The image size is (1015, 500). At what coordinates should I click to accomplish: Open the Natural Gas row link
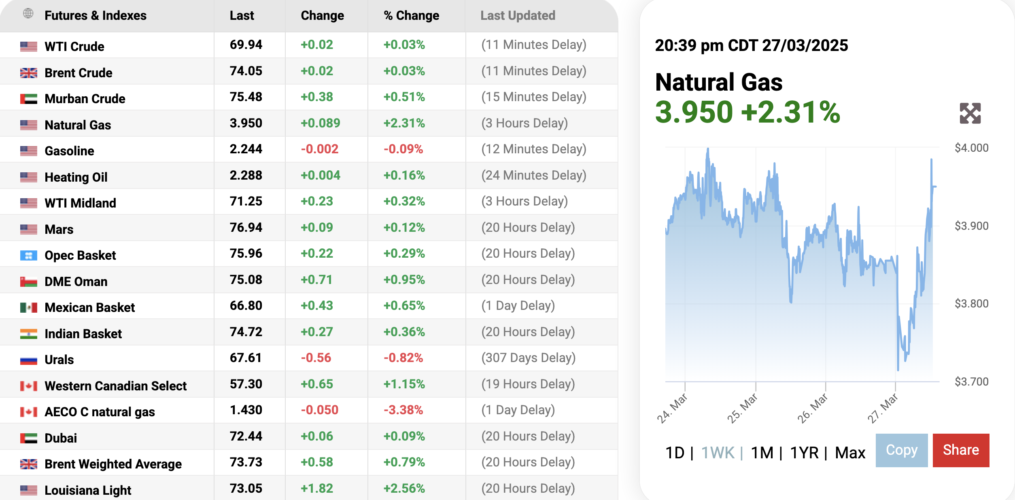click(x=78, y=125)
